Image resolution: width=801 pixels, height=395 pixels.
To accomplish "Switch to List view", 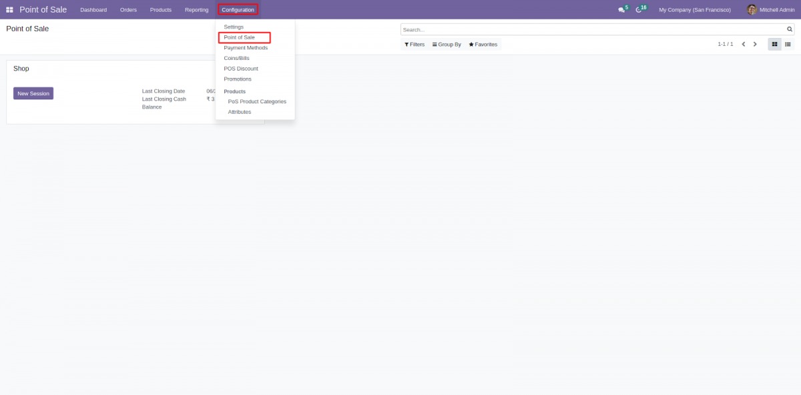I will 788,45.
